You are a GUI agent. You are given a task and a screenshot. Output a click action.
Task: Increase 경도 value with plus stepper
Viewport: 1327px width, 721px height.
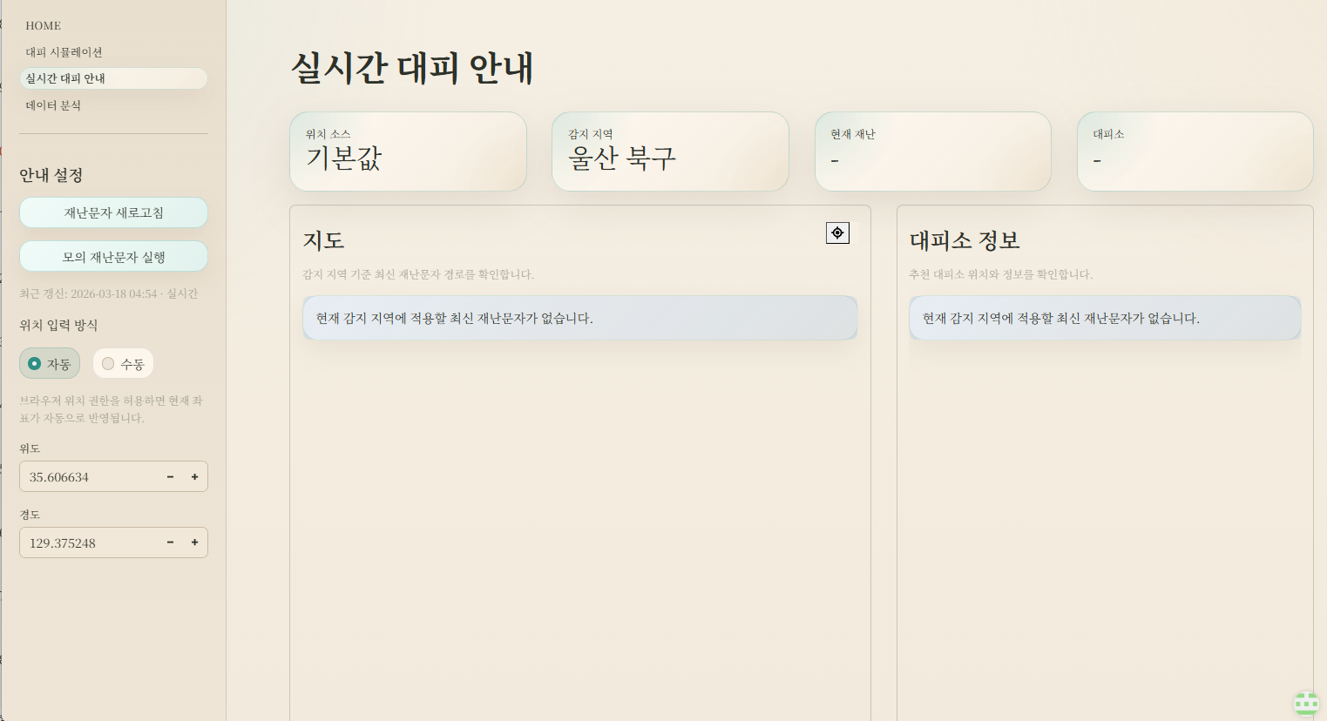194,542
